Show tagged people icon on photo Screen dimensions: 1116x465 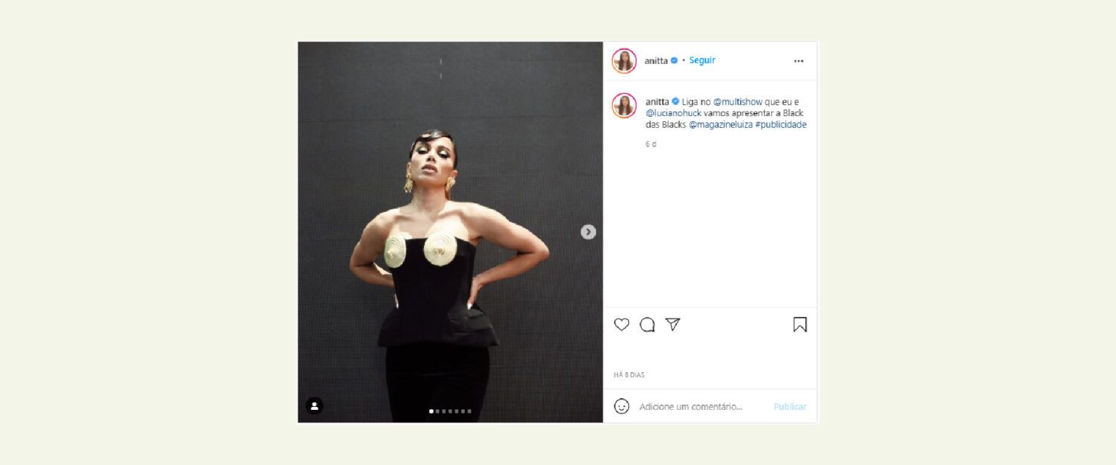point(314,405)
